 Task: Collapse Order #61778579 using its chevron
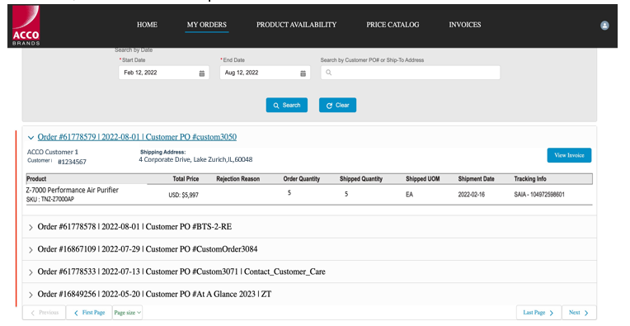pos(31,138)
